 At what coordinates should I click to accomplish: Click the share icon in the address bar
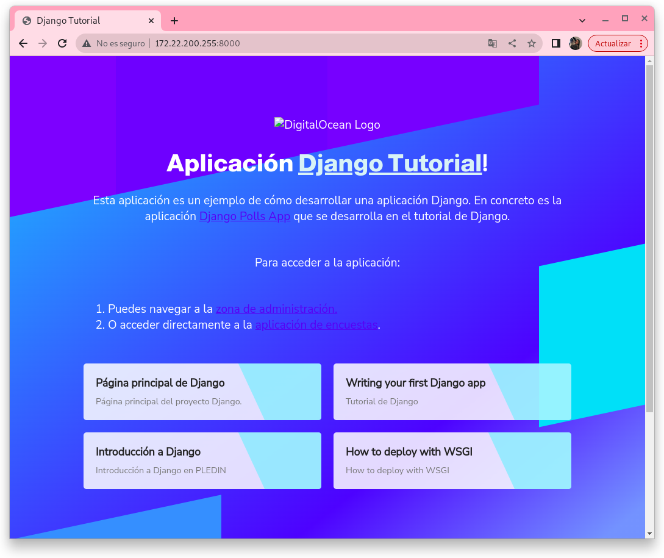pos(512,43)
